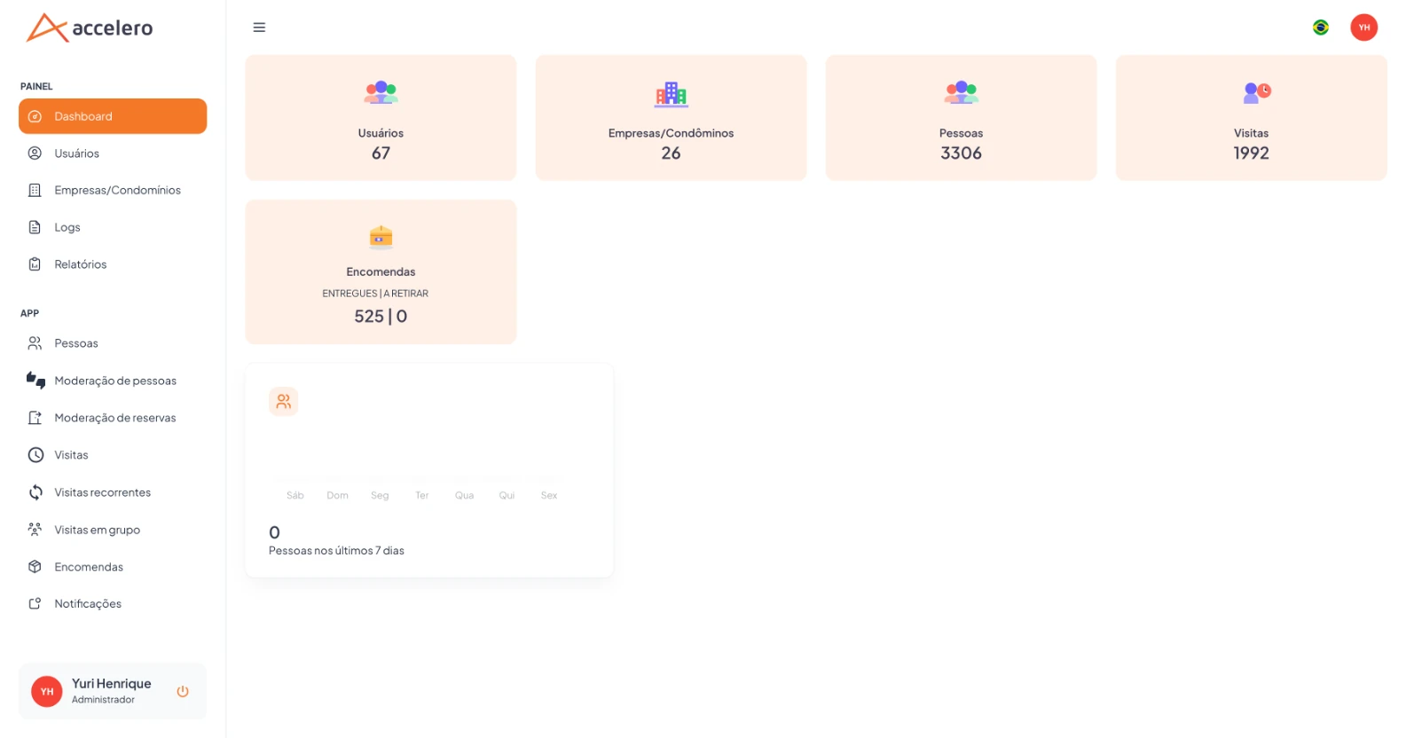Viewport: 1406px width, 738px height.
Task: Open Encomendas in sidebar
Action: click(113, 567)
